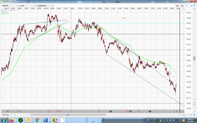
Task: Click the price axis down arrow
Action: click(x=194, y=100)
